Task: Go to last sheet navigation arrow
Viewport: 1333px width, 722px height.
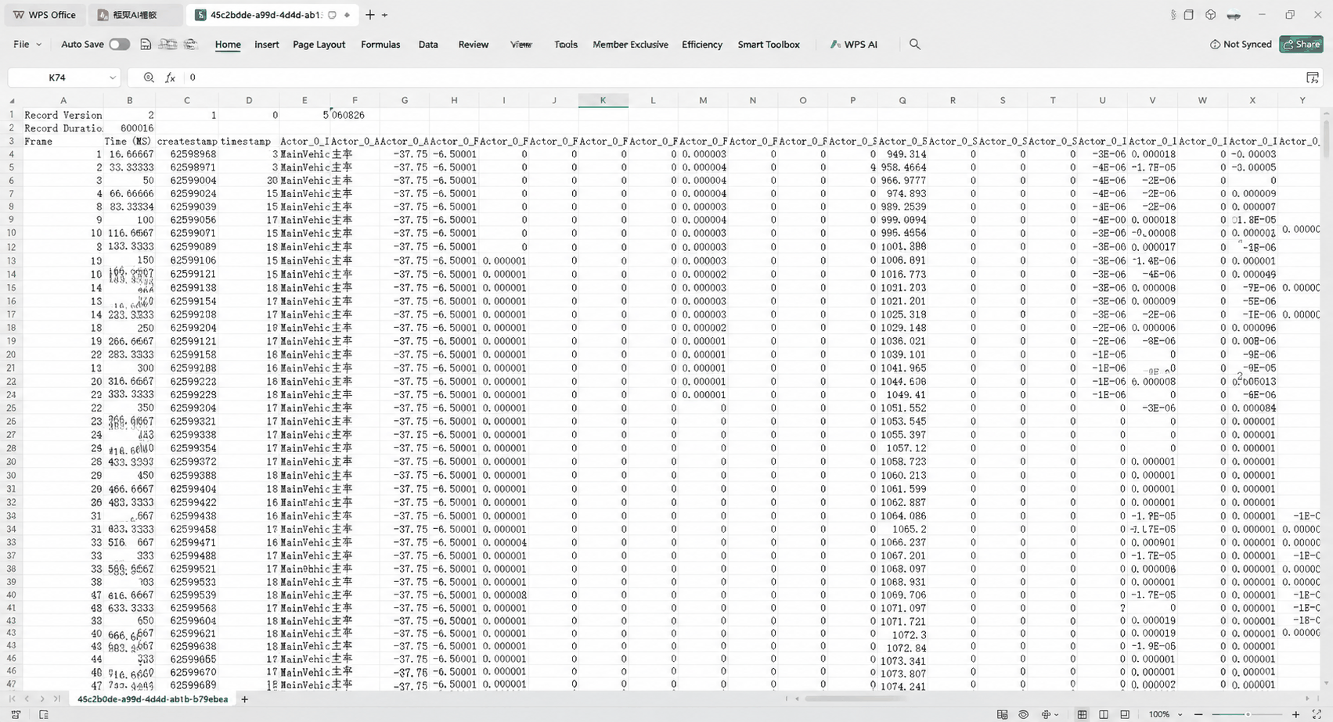Action: point(56,699)
